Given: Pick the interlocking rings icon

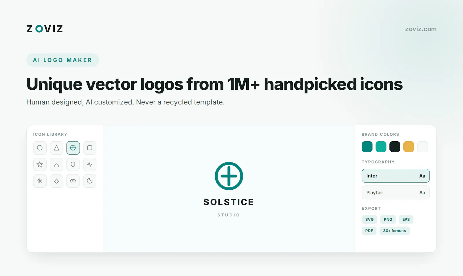Looking at the screenshot, I should coord(73,181).
